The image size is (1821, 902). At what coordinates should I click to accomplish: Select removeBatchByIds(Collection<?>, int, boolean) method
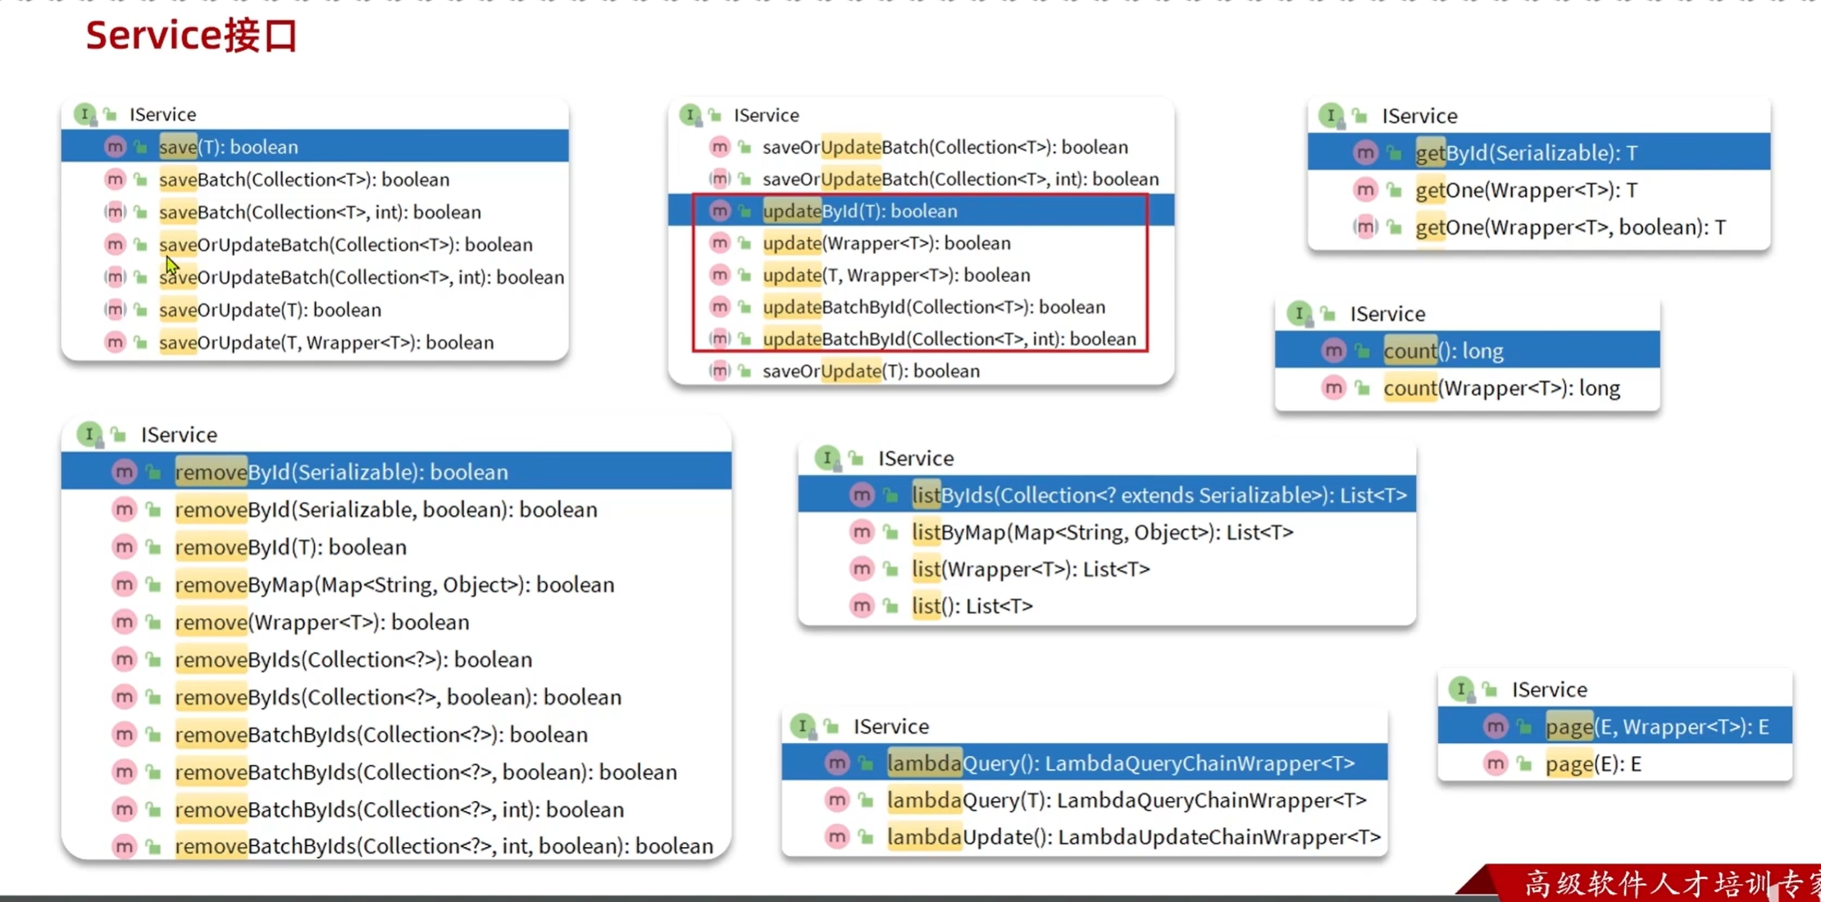point(443,846)
